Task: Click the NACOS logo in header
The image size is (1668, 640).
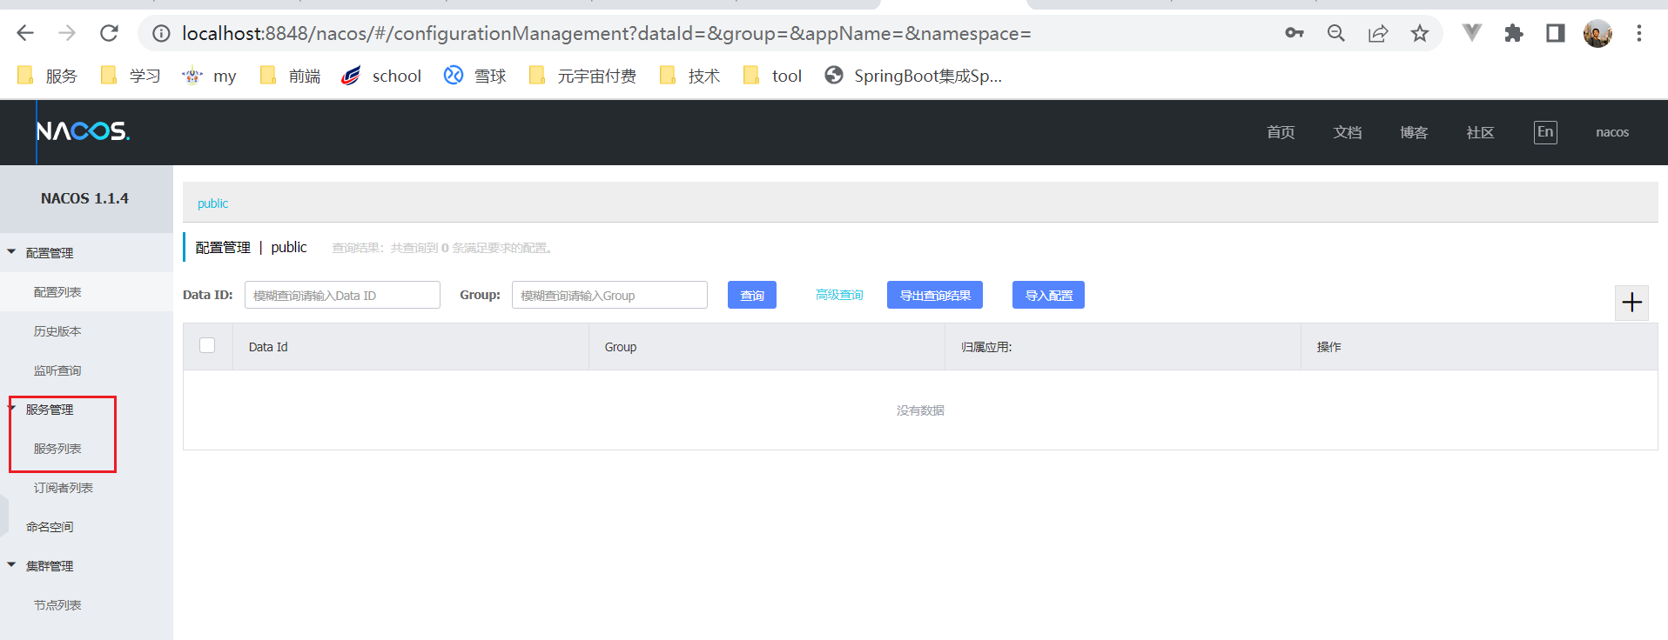Action: 83,131
